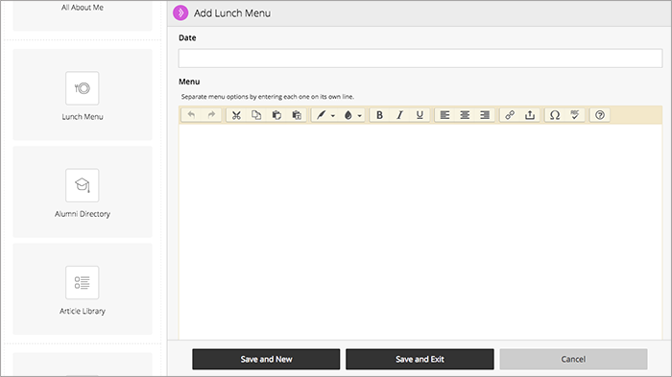Image resolution: width=672 pixels, height=377 pixels.
Task: Click the Undo arrow in editor toolbar
Action: pos(191,115)
